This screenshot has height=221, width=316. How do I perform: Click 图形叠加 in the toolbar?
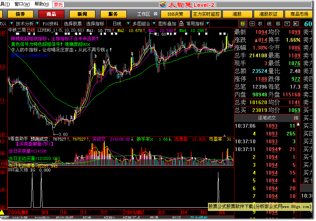coord(167,24)
